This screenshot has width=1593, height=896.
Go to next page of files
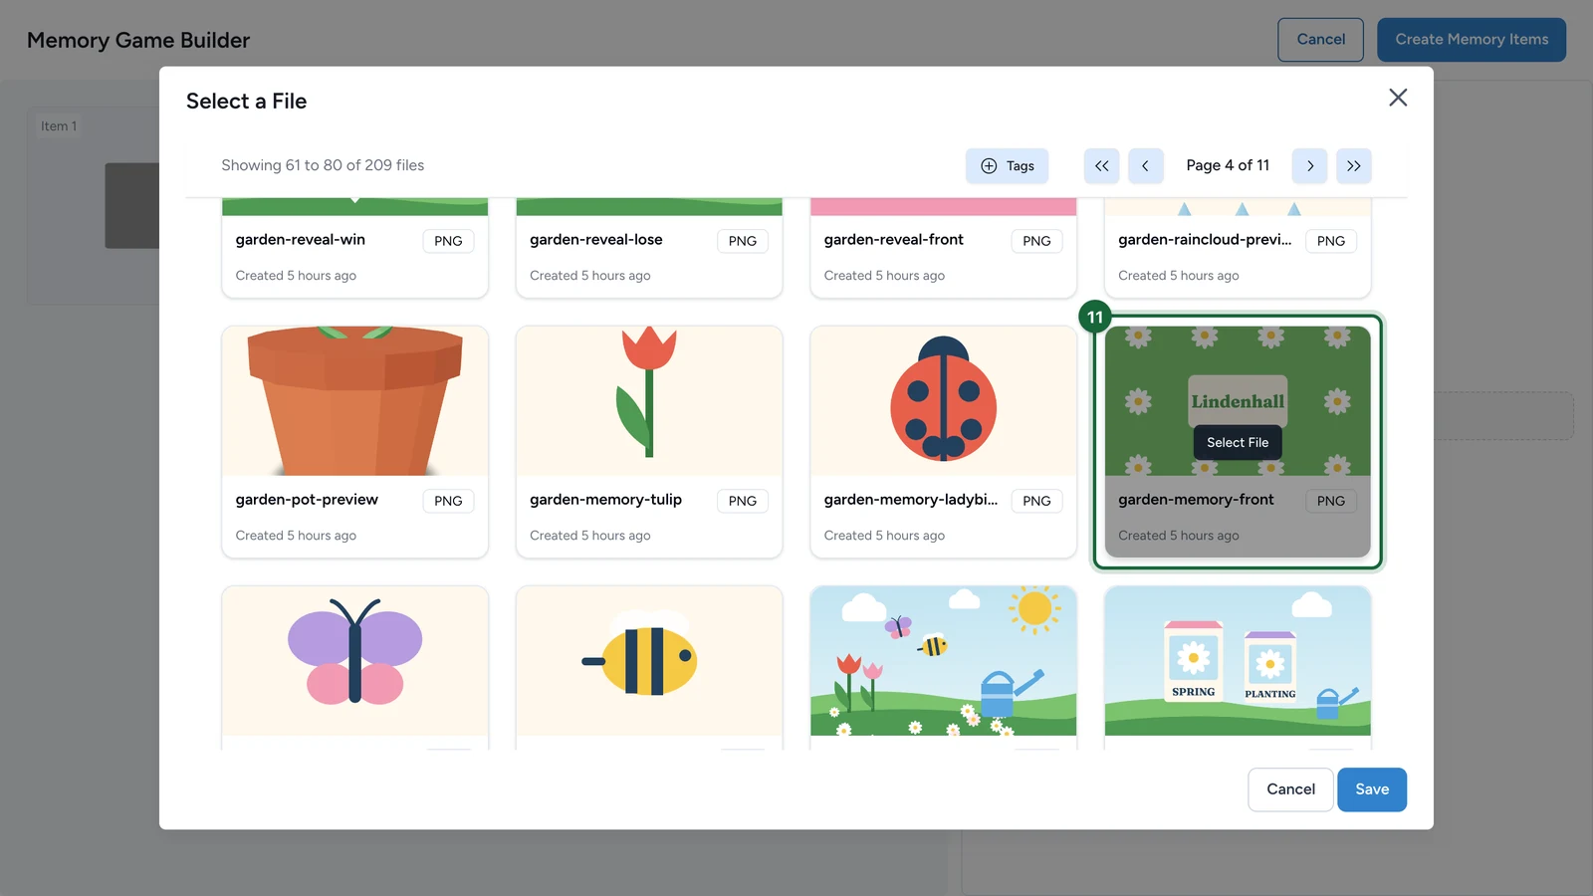[x=1310, y=166]
